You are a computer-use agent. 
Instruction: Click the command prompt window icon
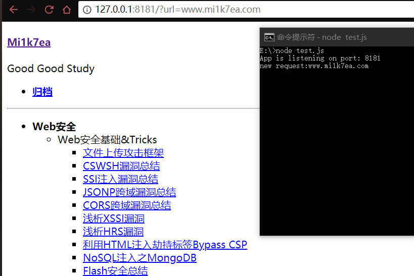pyautogui.click(x=269, y=37)
